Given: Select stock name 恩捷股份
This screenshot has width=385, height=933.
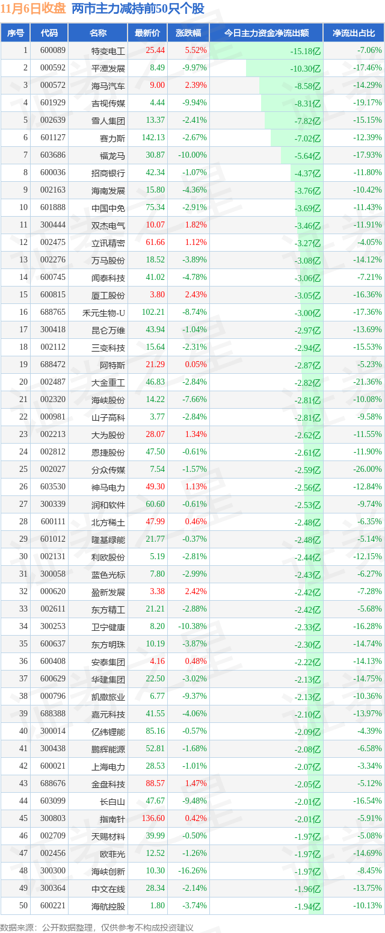Looking at the screenshot, I should click(108, 452).
